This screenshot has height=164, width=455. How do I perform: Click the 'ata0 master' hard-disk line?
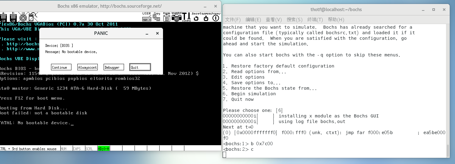click(x=76, y=88)
